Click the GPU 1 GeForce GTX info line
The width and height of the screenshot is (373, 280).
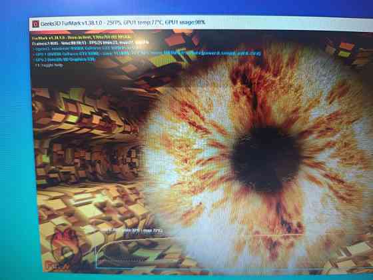[x=147, y=54]
